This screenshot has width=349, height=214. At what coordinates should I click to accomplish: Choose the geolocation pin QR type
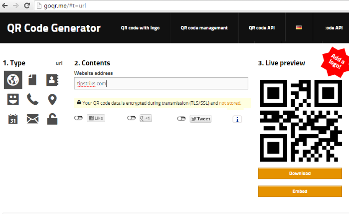coord(52,100)
